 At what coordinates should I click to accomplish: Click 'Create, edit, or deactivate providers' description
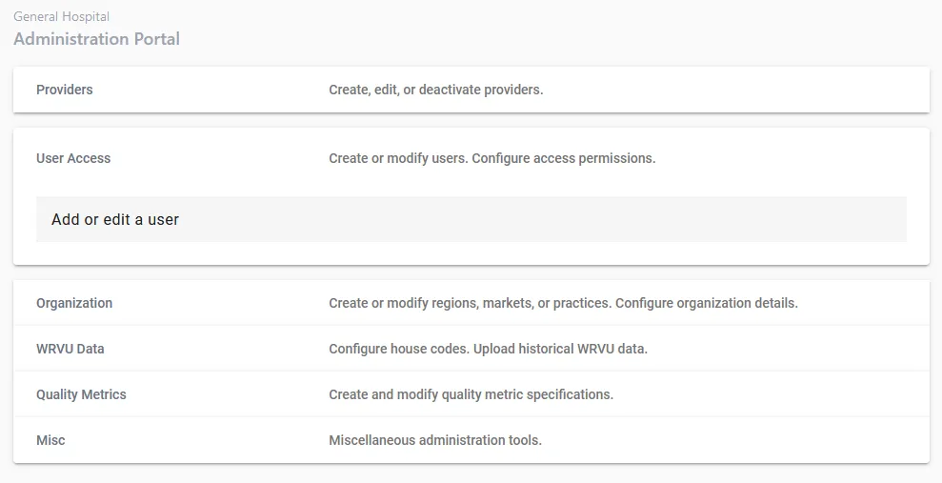(435, 90)
